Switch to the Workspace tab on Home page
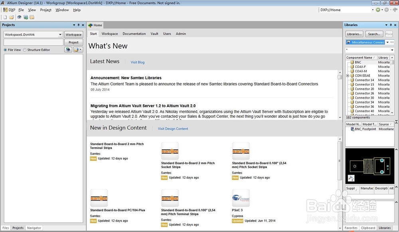The height and width of the screenshot is (232, 399). (x=110, y=34)
